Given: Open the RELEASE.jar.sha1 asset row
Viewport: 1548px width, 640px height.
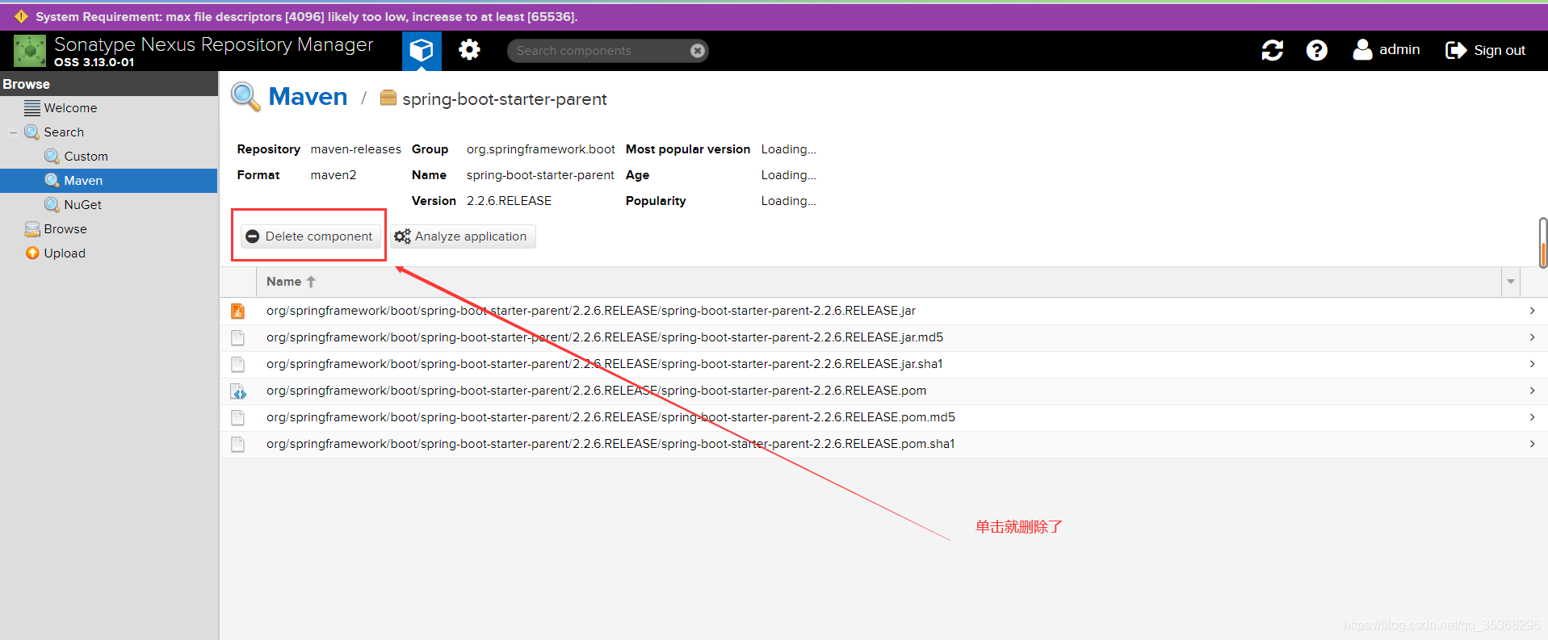Looking at the screenshot, I should coord(884,364).
